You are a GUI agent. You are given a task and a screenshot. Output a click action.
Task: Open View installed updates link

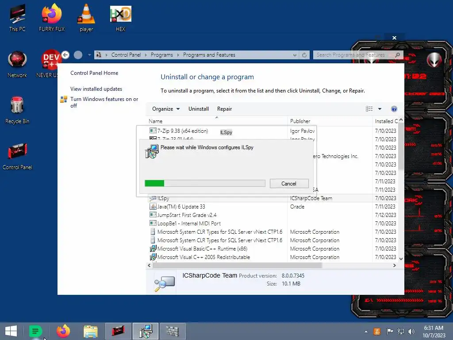tap(96, 89)
